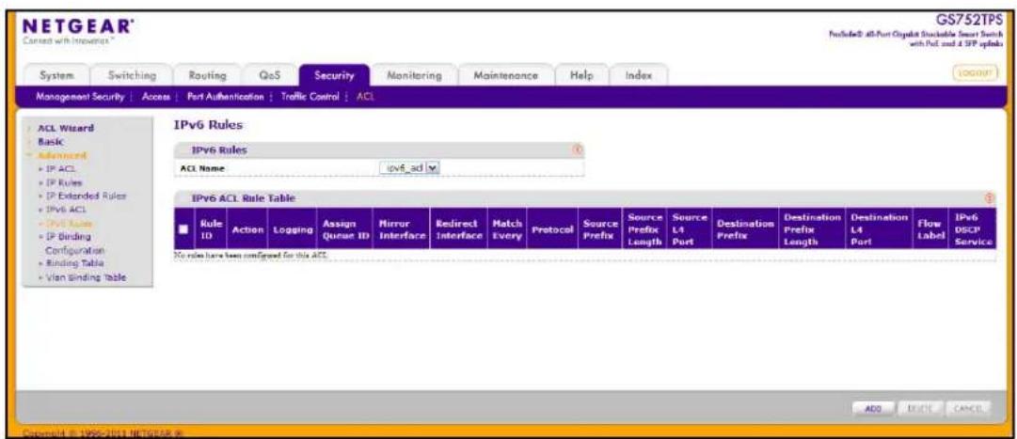Image resolution: width=1017 pixels, height=439 pixels.
Task: Open help for IPv6 ACL Rule Table
Action: click(990, 198)
